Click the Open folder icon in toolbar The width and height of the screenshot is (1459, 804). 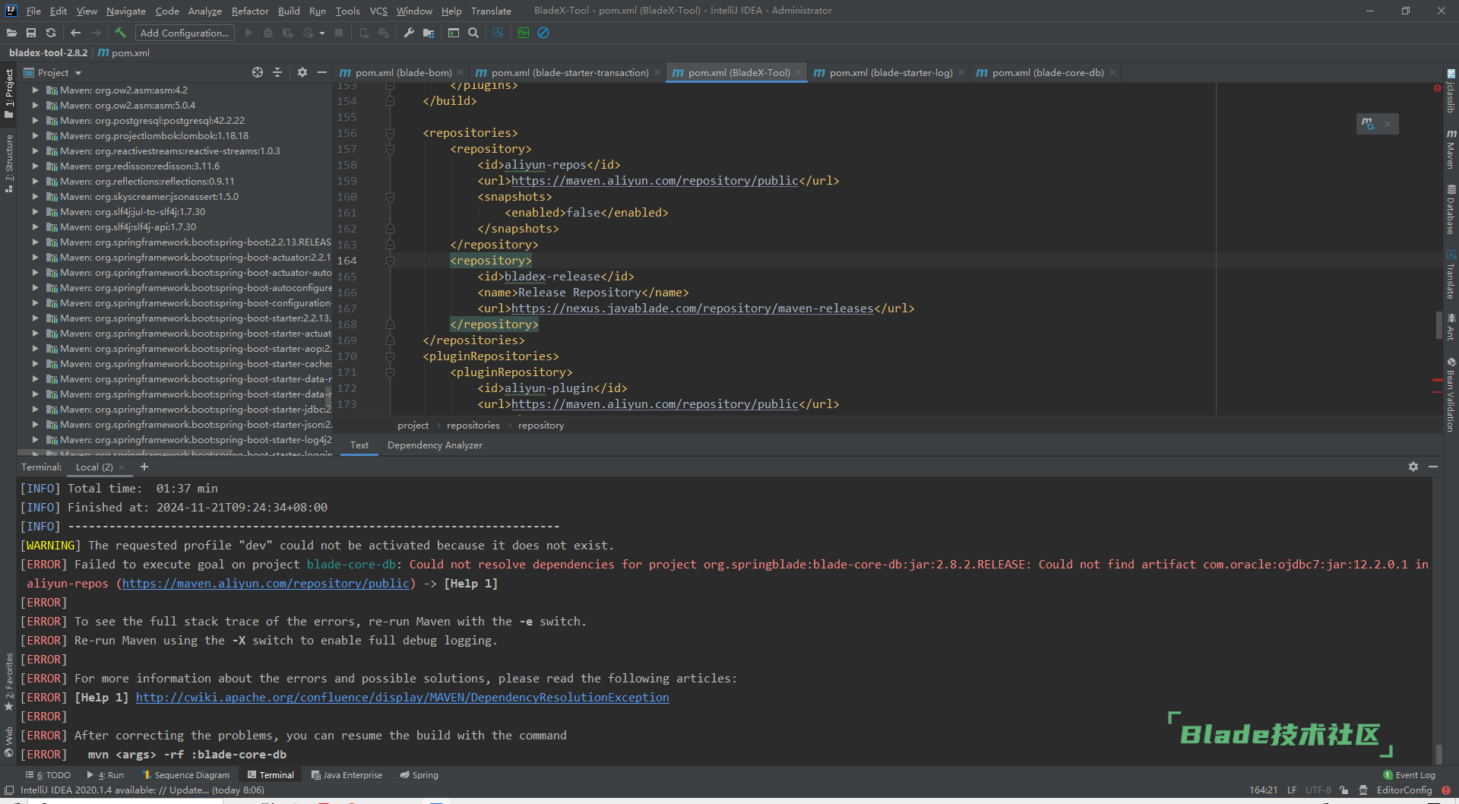(11, 33)
